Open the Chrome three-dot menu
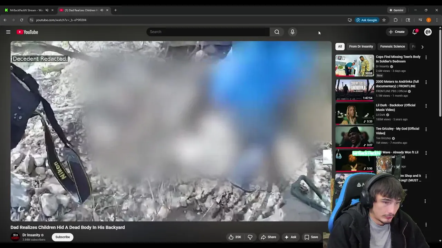 coord(437,20)
